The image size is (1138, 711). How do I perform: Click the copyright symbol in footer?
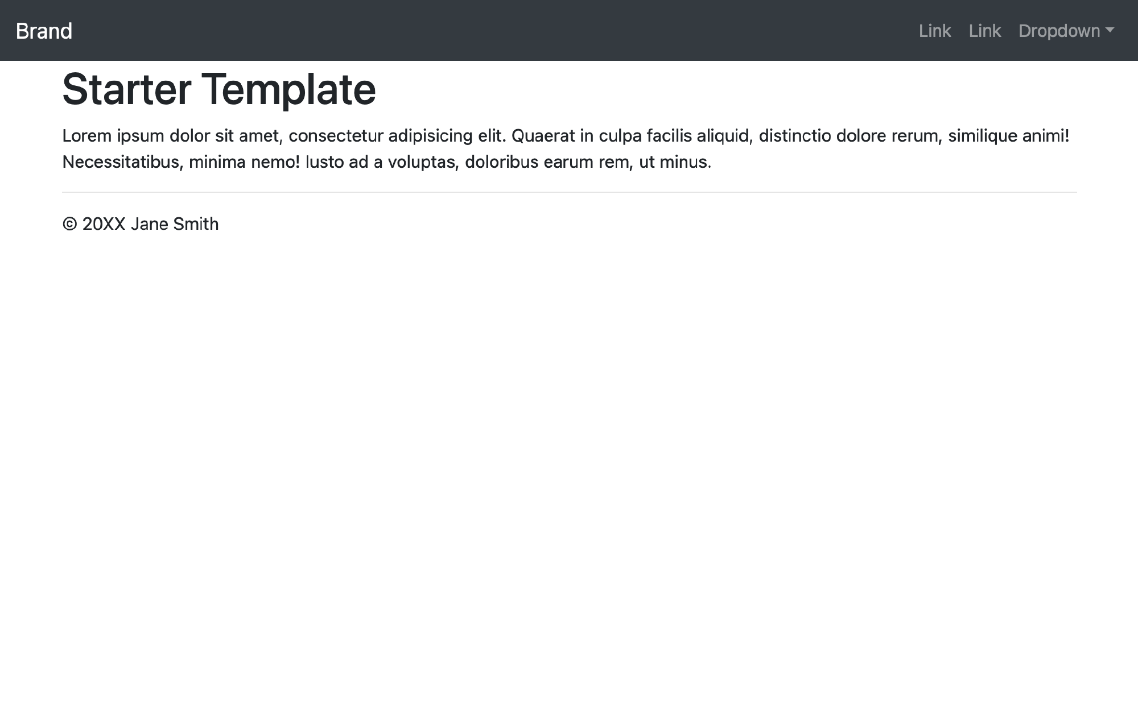click(x=69, y=224)
